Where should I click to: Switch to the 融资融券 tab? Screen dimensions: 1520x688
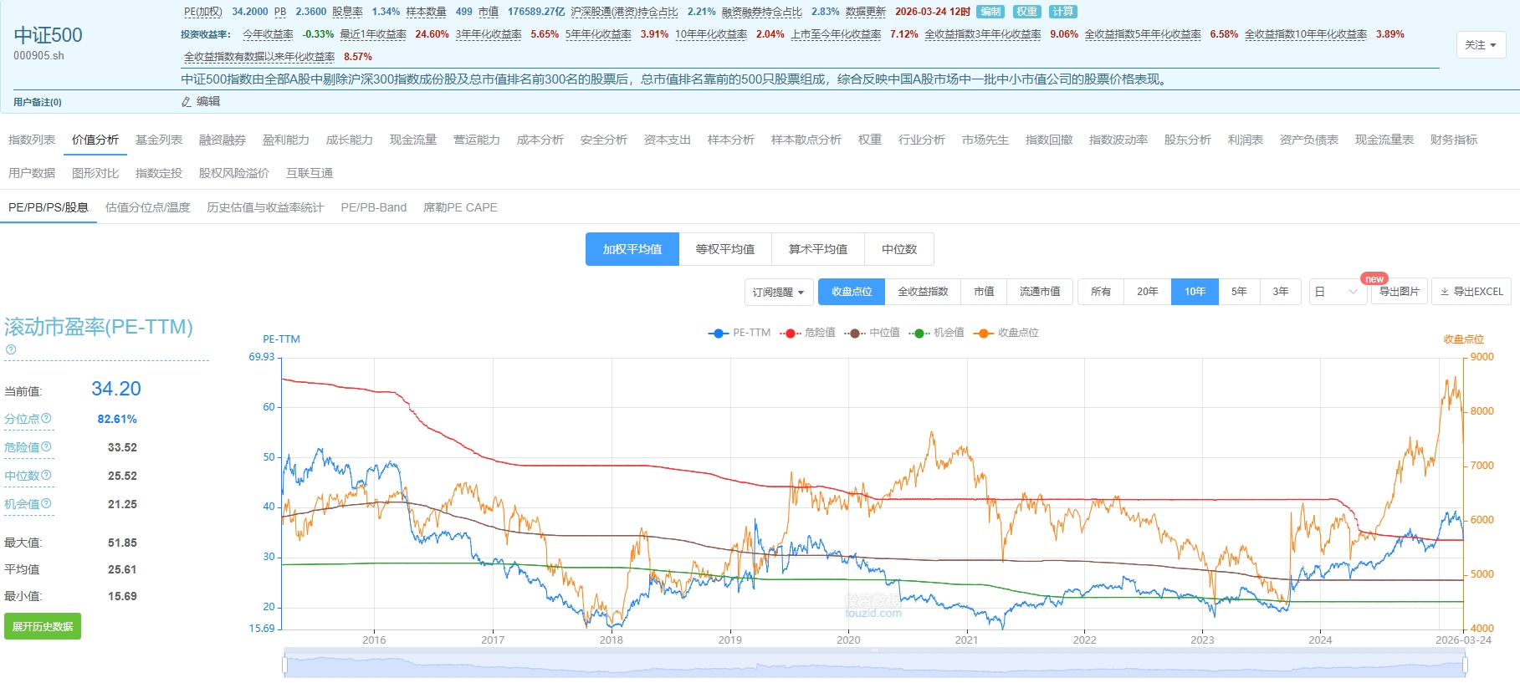(223, 140)
